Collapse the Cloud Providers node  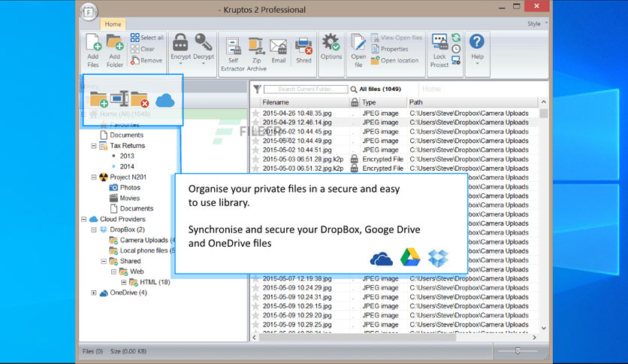tap(83, 219)
